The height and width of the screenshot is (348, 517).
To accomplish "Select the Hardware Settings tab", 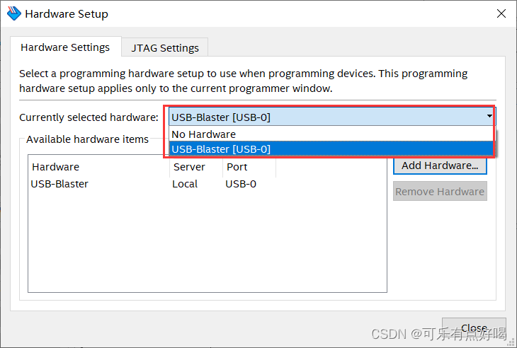I will tap(65, 47).
